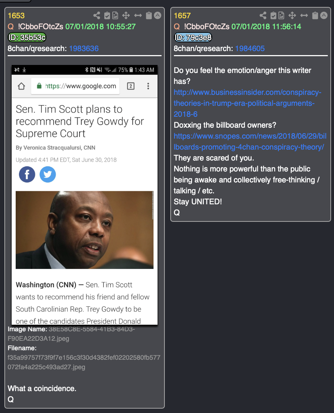Click the four-arrow move icon on post 1657
This screenshot has height=413, width=334.
[292, 16]
